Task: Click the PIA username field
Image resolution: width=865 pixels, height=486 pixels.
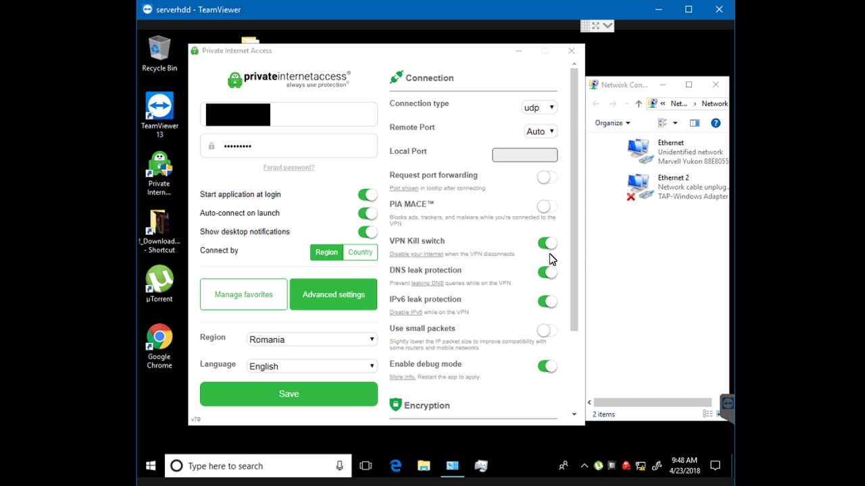Action: pyautogui.click(x=289, y=114)
